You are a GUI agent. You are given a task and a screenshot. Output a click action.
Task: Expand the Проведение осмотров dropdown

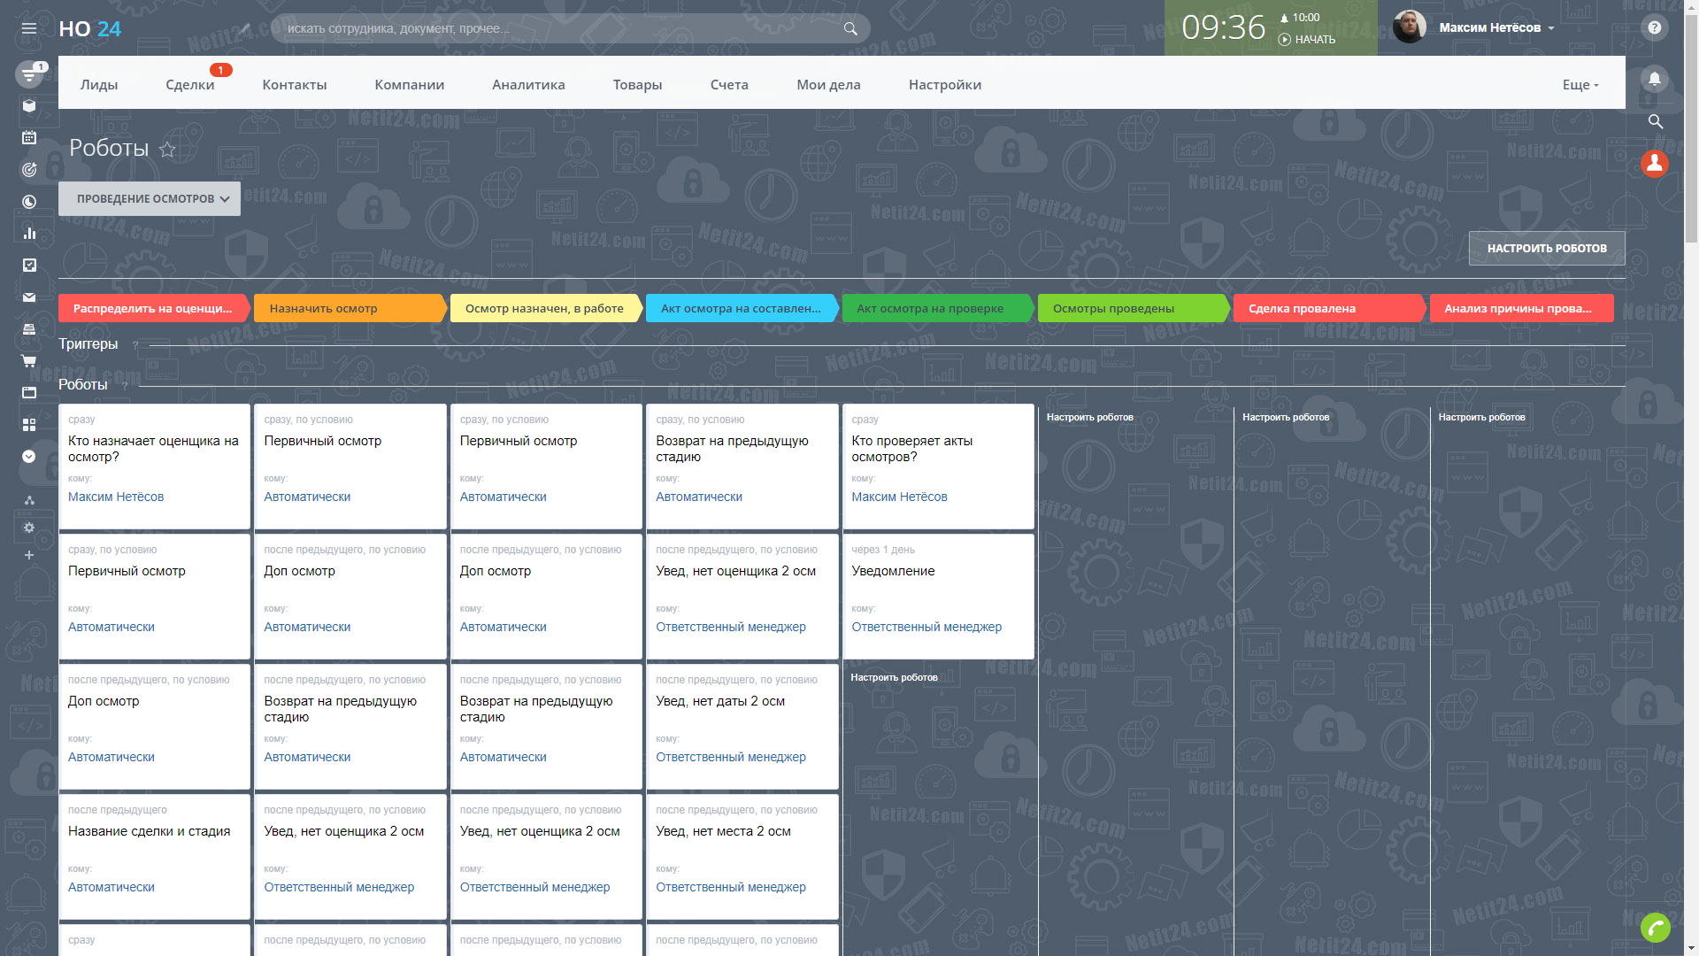[150, 199]
